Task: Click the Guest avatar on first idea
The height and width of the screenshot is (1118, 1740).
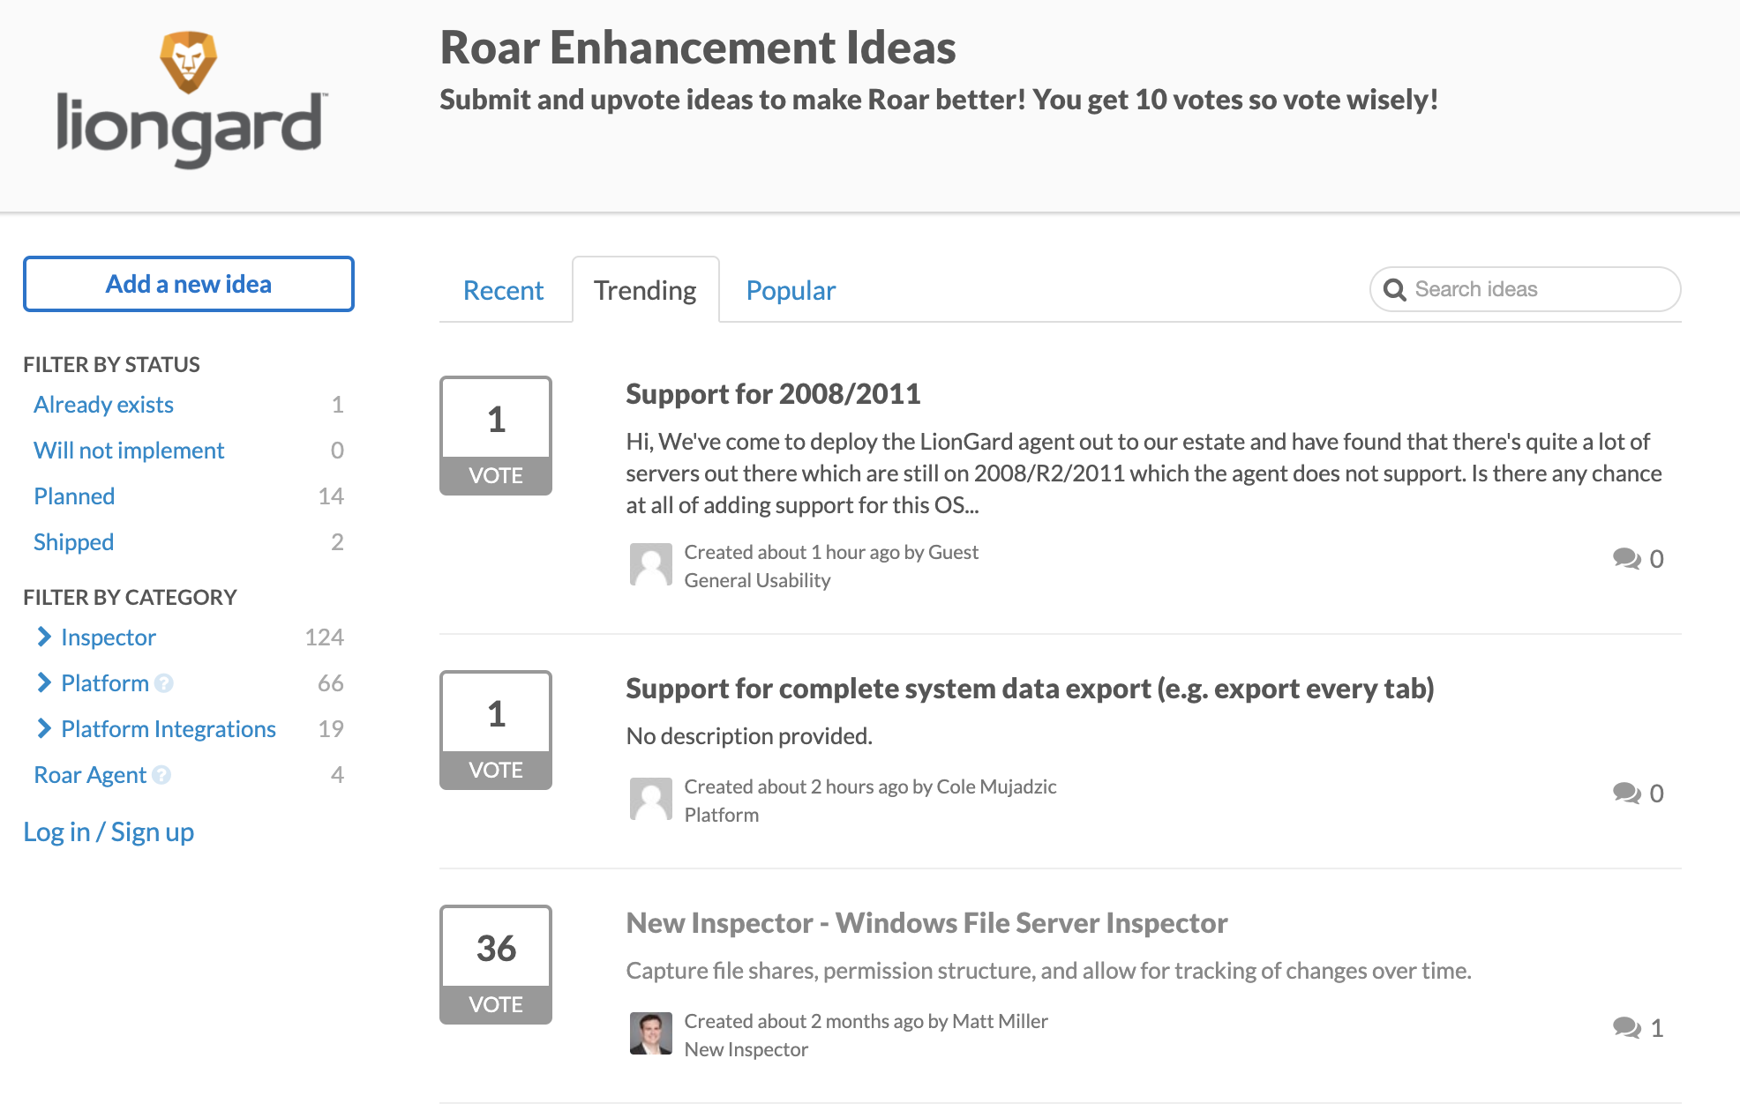Action: pos(651,564)
